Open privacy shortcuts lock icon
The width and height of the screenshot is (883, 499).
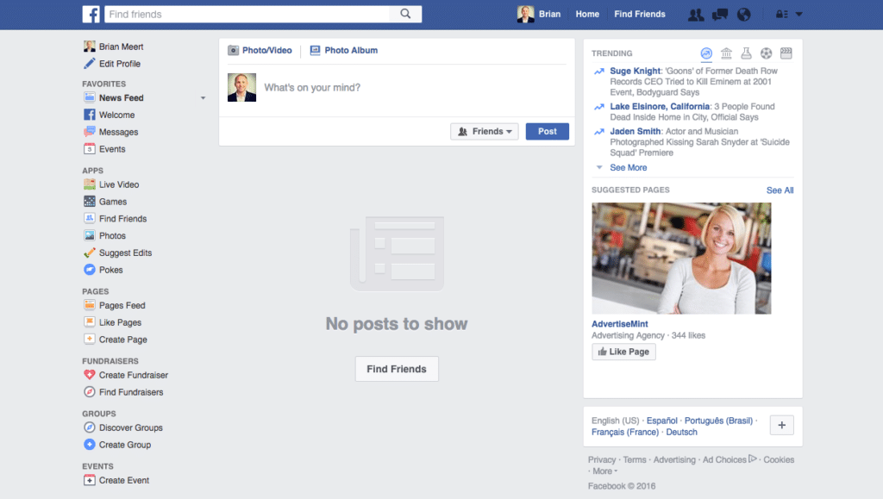click(x=781, y=14)
